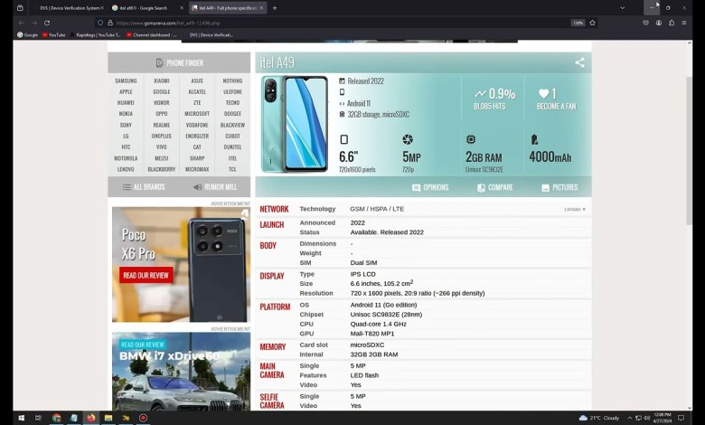Open Pictures of the itel A49

tap(559, 187)
